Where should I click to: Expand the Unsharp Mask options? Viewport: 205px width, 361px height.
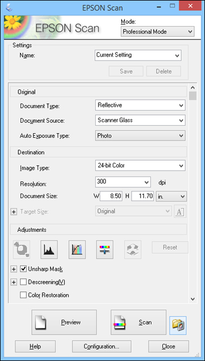pos(14,269)
